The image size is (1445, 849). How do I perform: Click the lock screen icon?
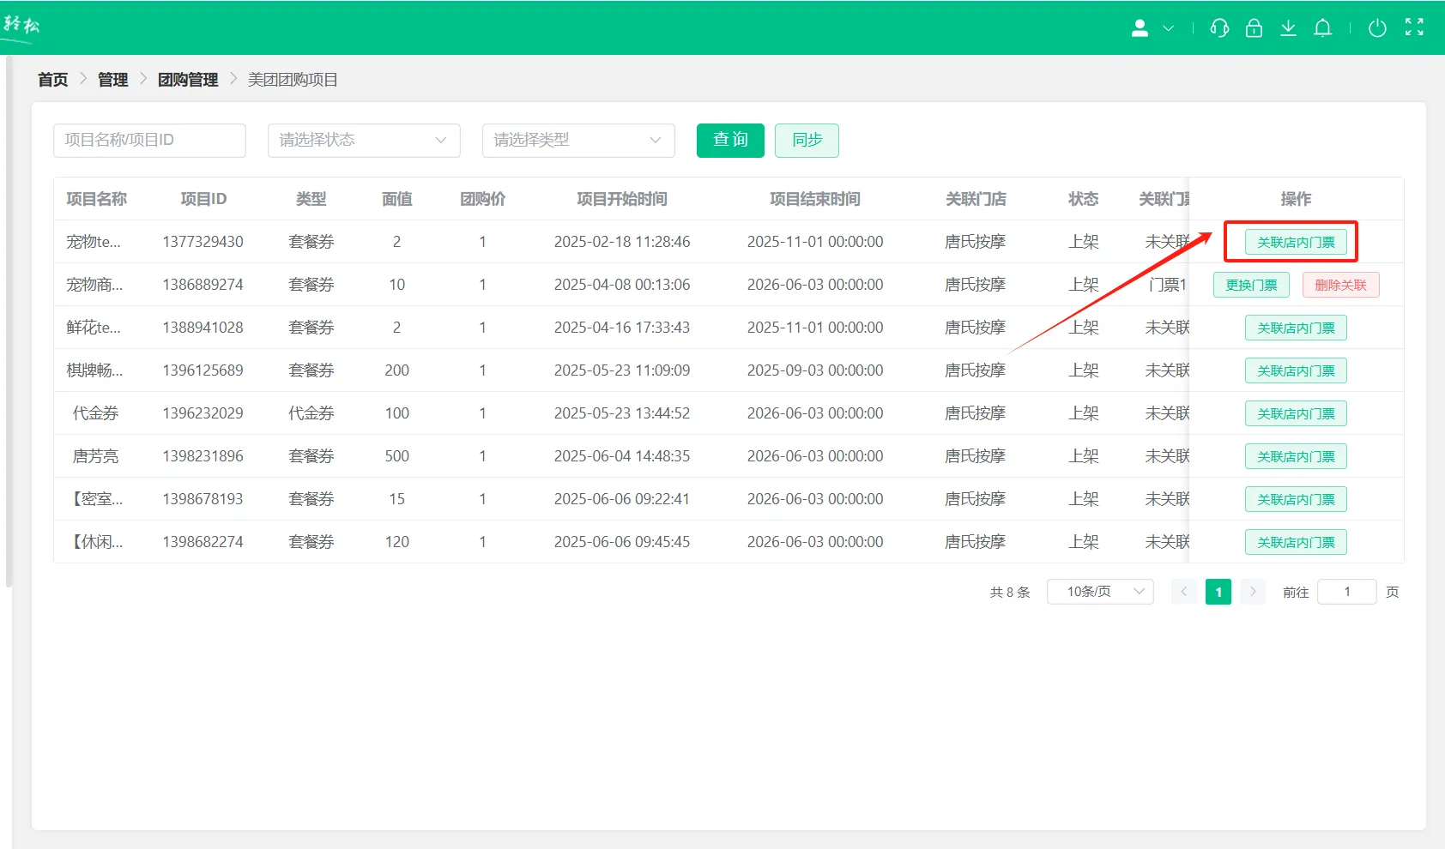(x=1254, y=28)
